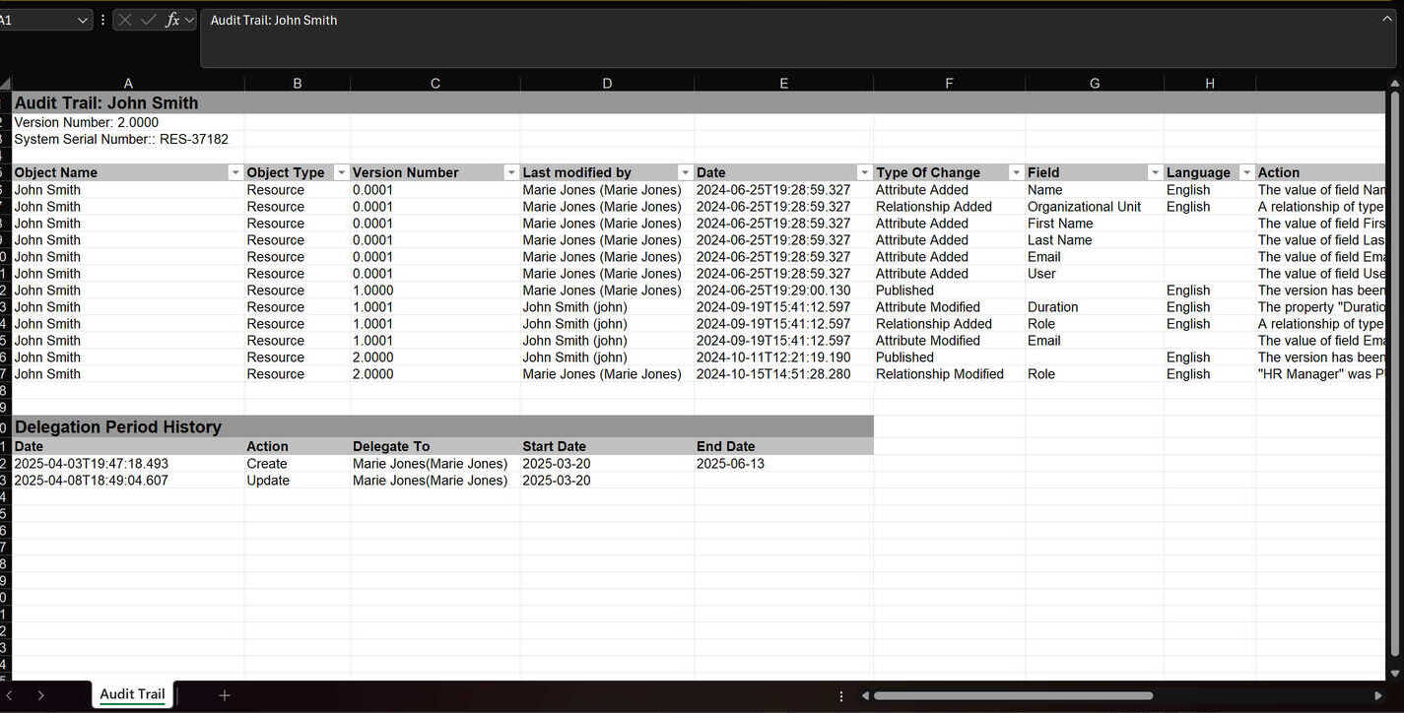Click the cell containing End Date 2025-06-13
This screenshot has width=1404, height=713.
pos(730,464)
